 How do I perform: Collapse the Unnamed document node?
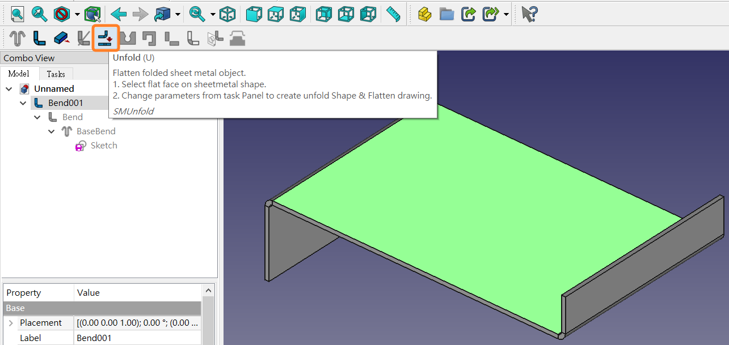click(9, 89)
